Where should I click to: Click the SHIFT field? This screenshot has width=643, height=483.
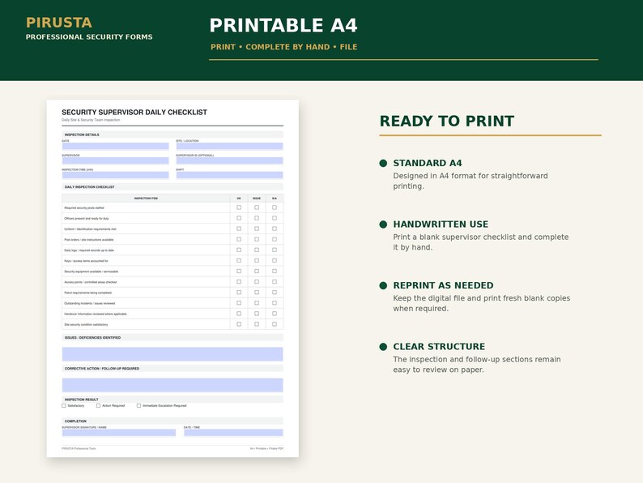(x=230, y=175)
